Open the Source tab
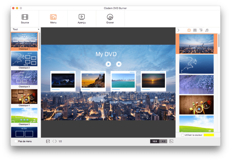Image resolution: width=231 pixels, height=161 pixels. pos(25,19)
